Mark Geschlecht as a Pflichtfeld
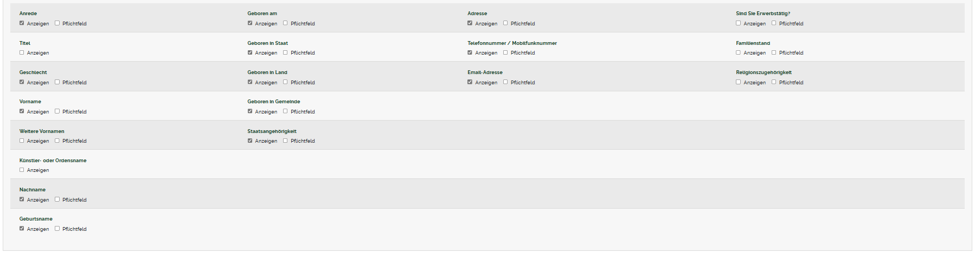This screenshot has width=975, height=253. (x=57, y=82)
